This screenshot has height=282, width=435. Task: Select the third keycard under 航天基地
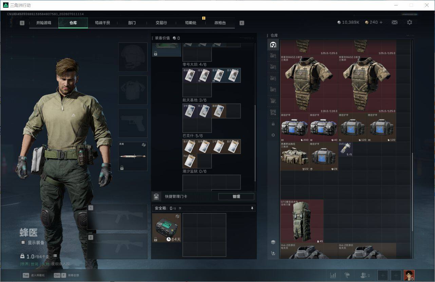219,111
